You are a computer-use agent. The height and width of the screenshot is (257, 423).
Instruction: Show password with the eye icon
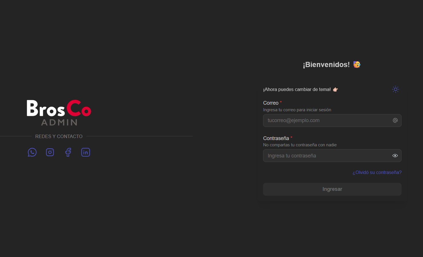click(x=395, y=156)
